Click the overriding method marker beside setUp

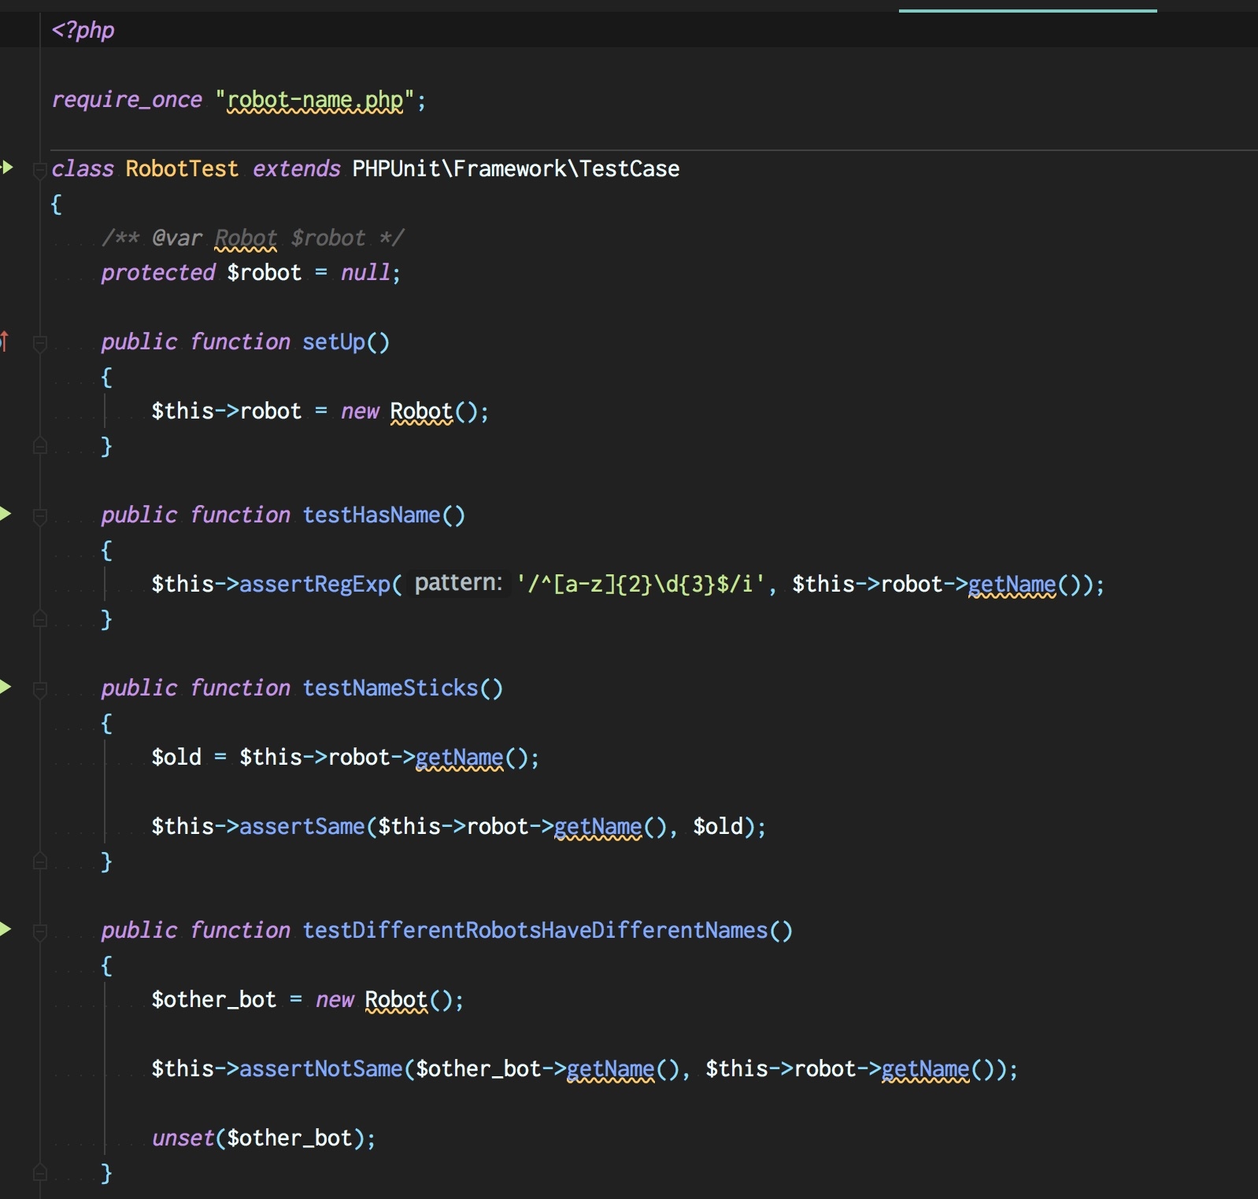tap(4, 341)
